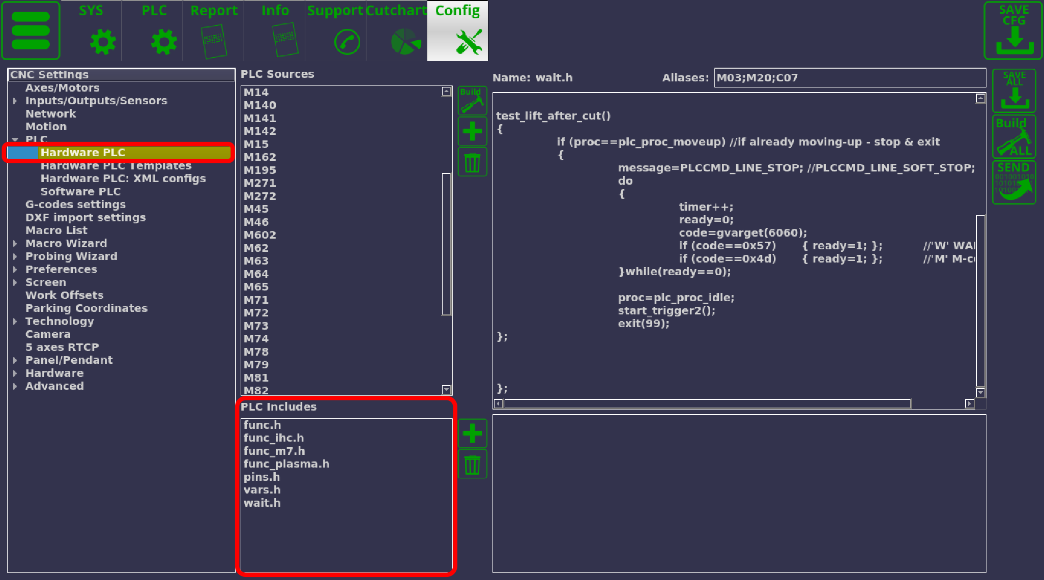This screenshot has height=580, width=1044.
Task: Collapse the PLC tree node
Action: (15, 139)
